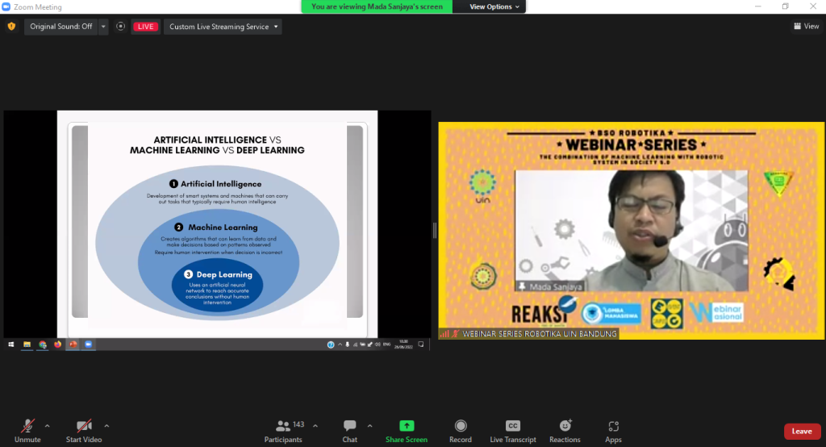Leave the meeting
Screen dimensions: 826x447
pos(801,431)
